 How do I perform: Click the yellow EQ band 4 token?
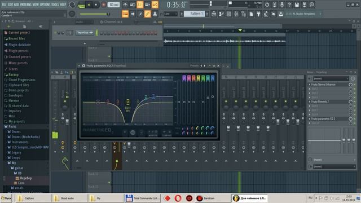coord(199,78)
